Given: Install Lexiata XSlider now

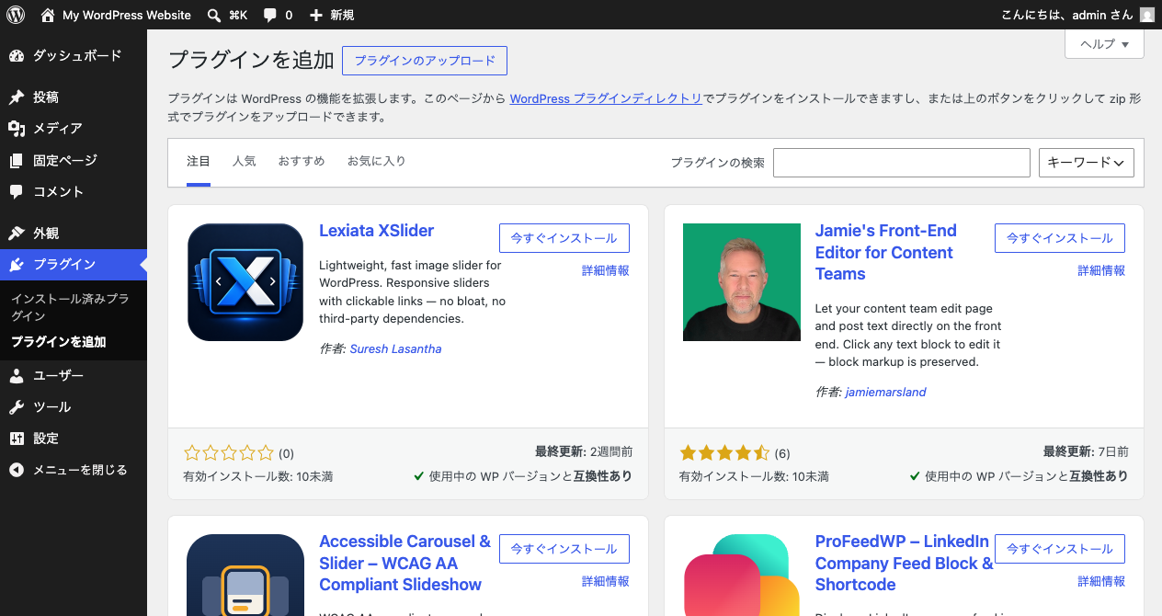Looking at the screenshot, I should pos(564,238).
